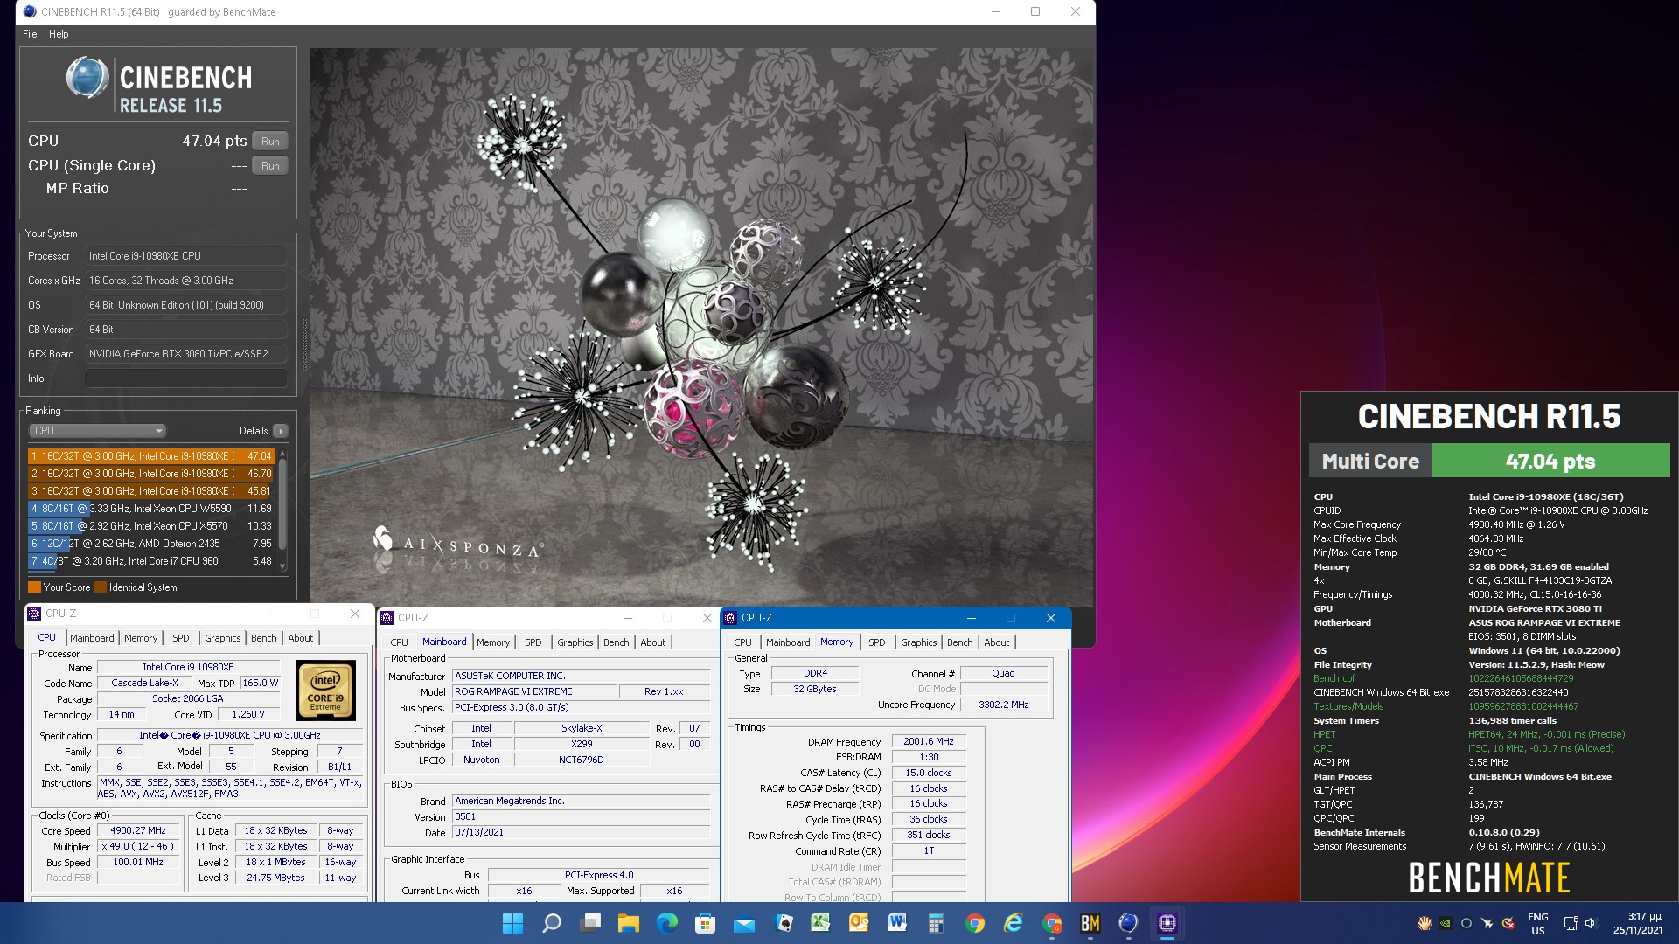1679x944 pixels.
Task: Open the Solitaire cards app on the taskbar
Action: [784, 923]
